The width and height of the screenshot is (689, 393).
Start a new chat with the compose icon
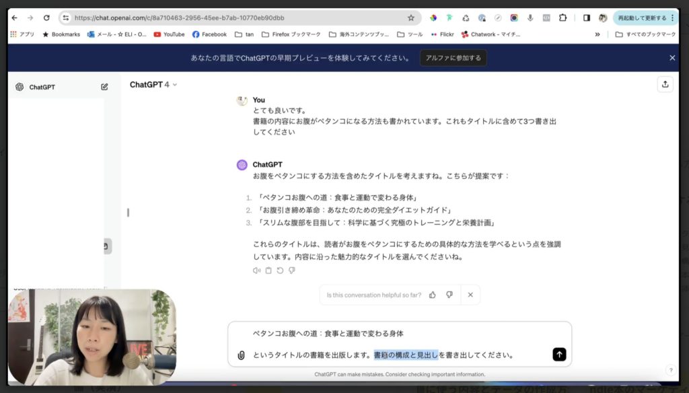(x=104, y=87)
